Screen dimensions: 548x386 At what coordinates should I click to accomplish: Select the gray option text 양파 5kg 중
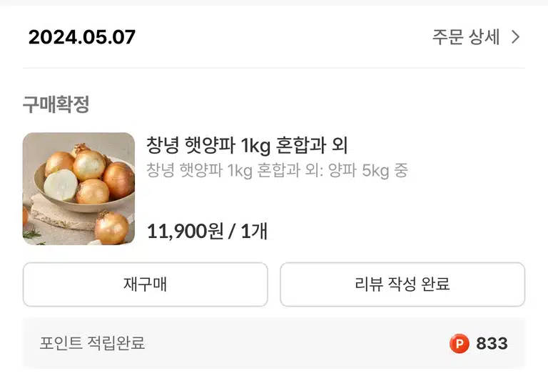pos(368,171)
